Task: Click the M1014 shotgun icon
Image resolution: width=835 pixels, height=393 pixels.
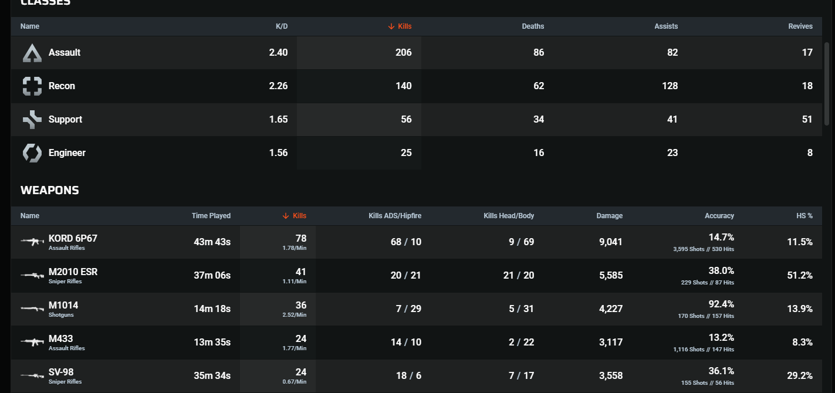Action: pyautogui.click(x=32, y=309)
